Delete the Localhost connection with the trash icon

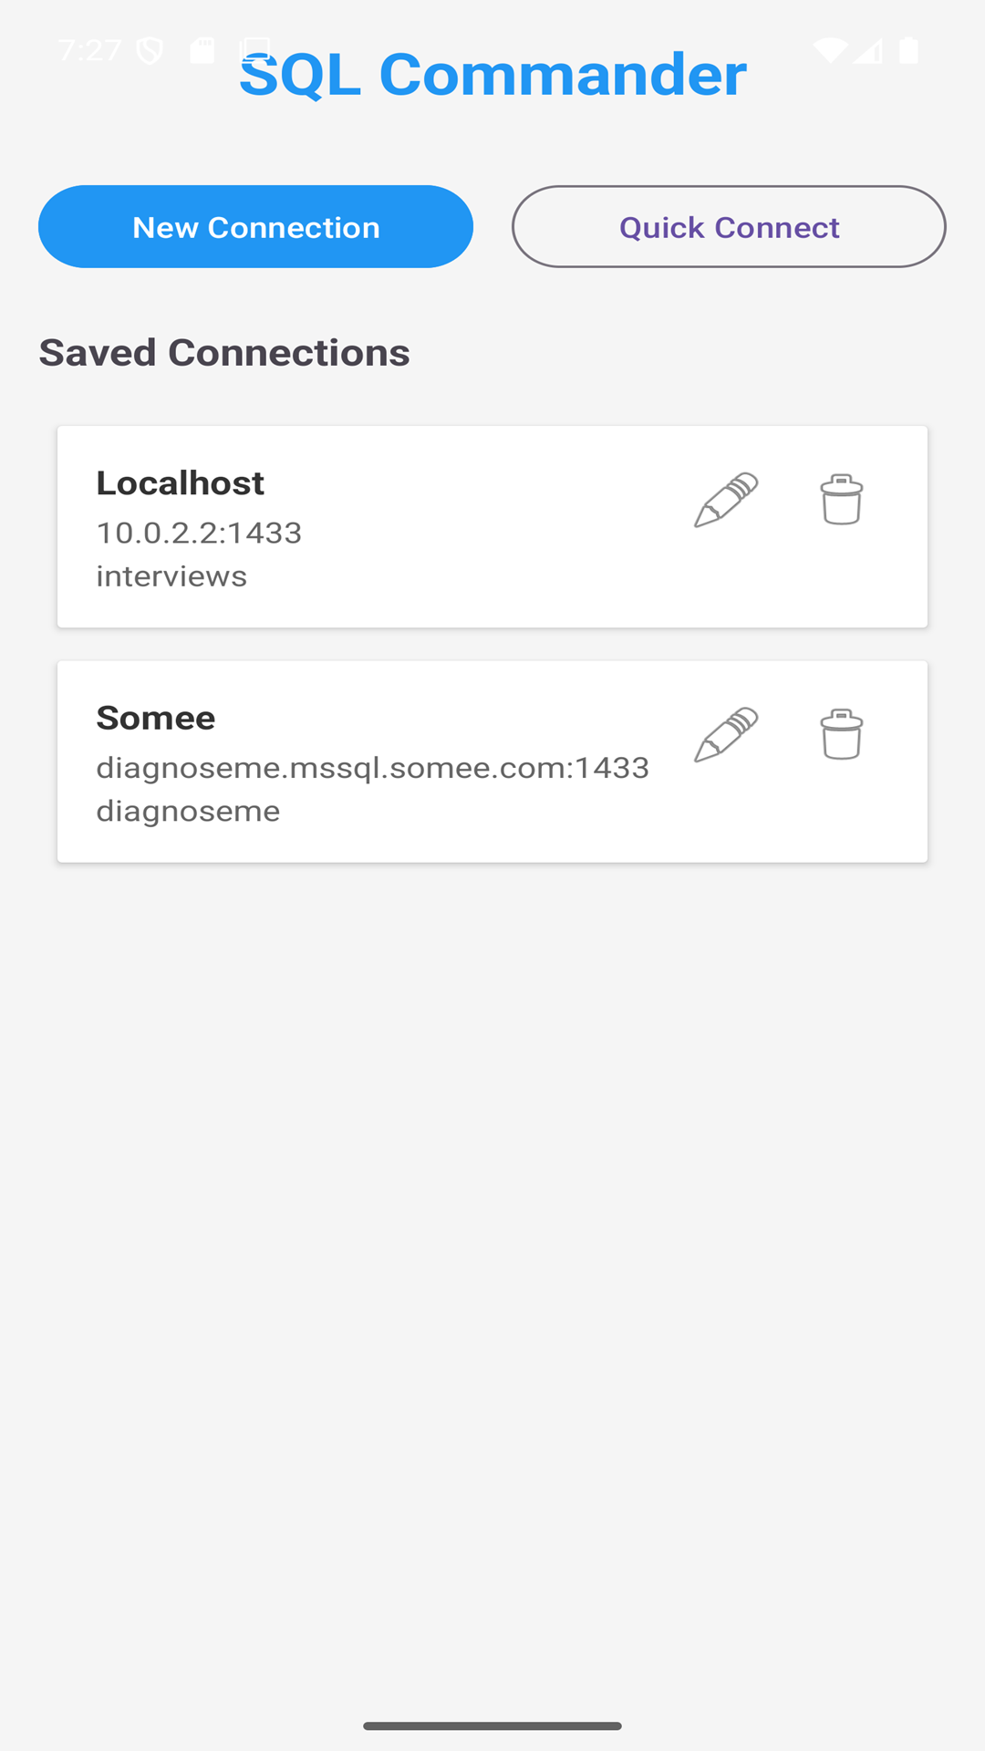pyautogui.click(x=841, y=500)
